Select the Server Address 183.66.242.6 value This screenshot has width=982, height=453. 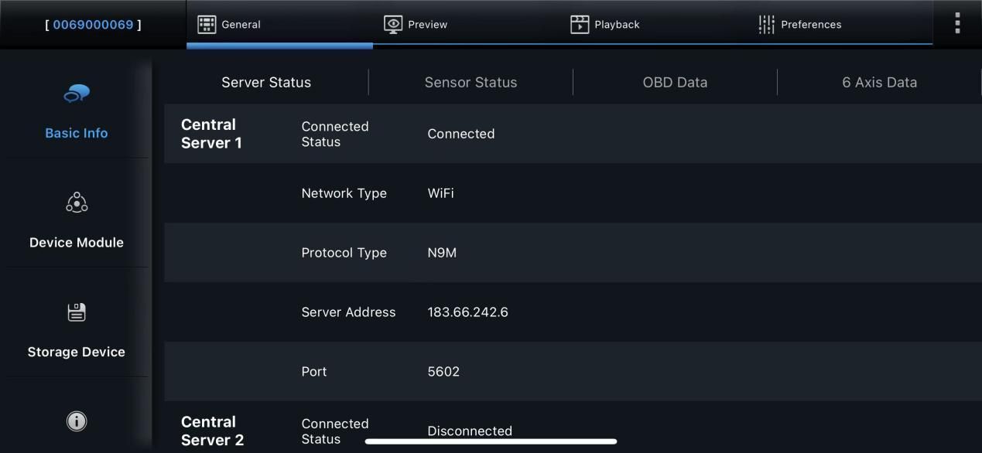467,312
